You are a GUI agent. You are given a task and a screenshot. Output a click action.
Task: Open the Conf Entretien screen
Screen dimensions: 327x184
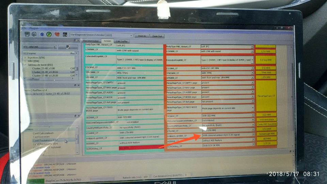pyautogui.click(x=41, y=137)
